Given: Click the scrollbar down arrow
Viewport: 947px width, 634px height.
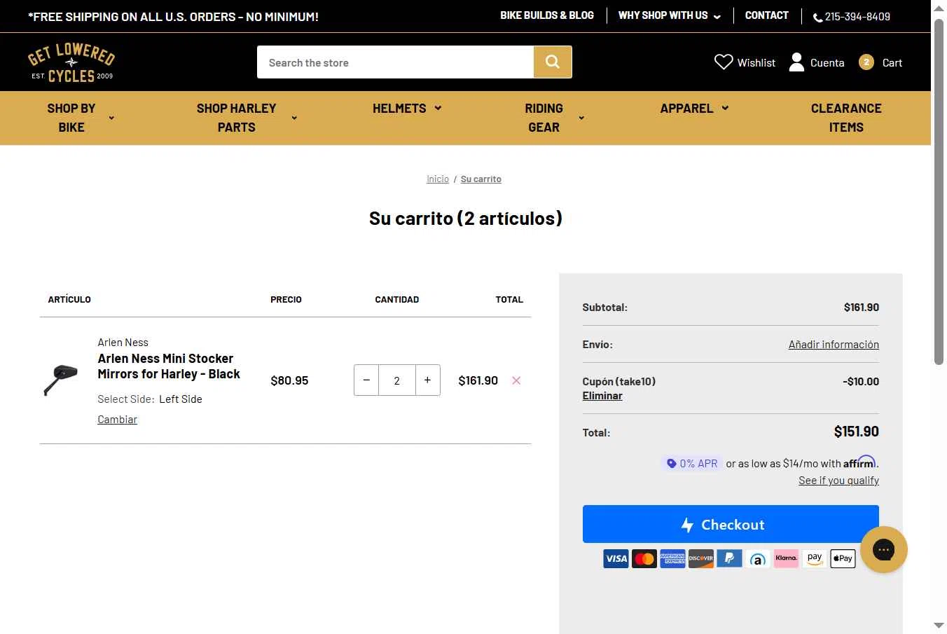Looking at the screenshot, I should coord(939,626).
